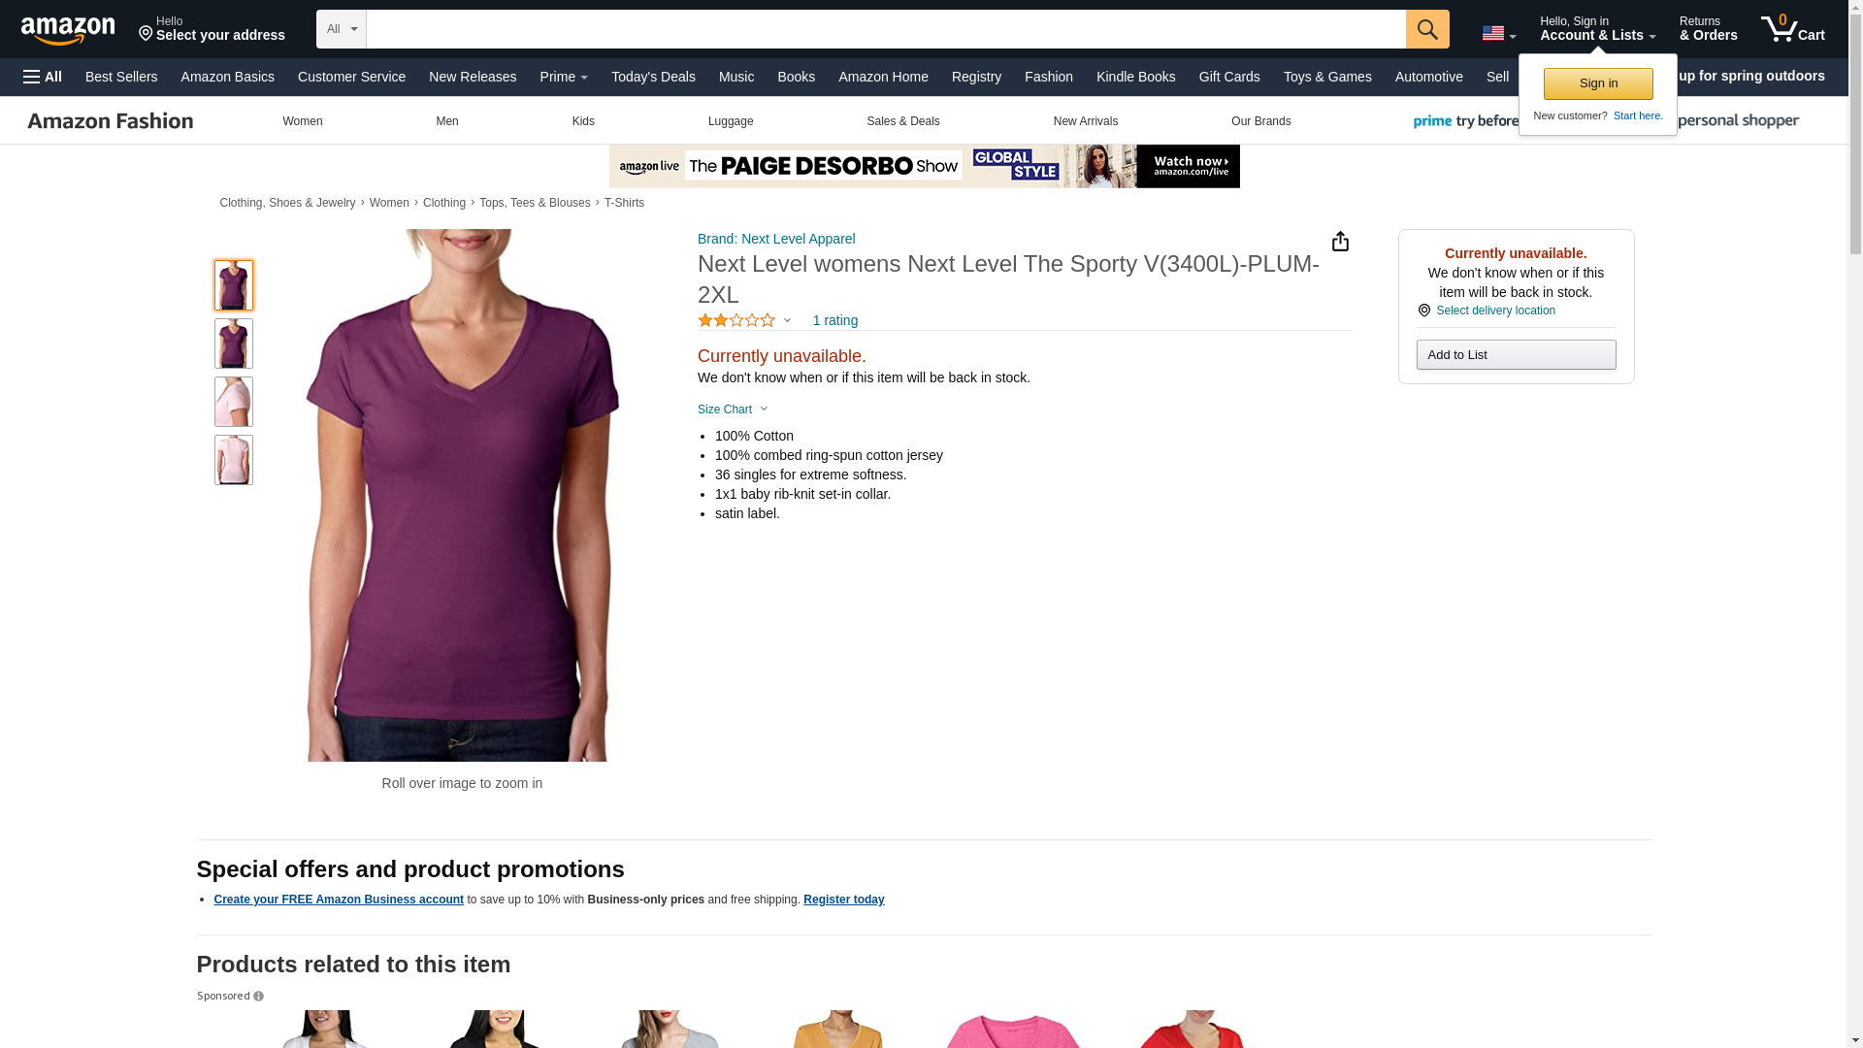Viewport: 1863px width, 1048px height.
Task: Click the US flag language selector
Action: coord(1498,33)
